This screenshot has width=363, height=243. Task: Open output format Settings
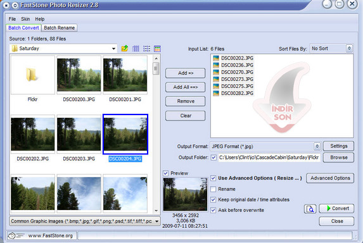click(x=338, y=146)
